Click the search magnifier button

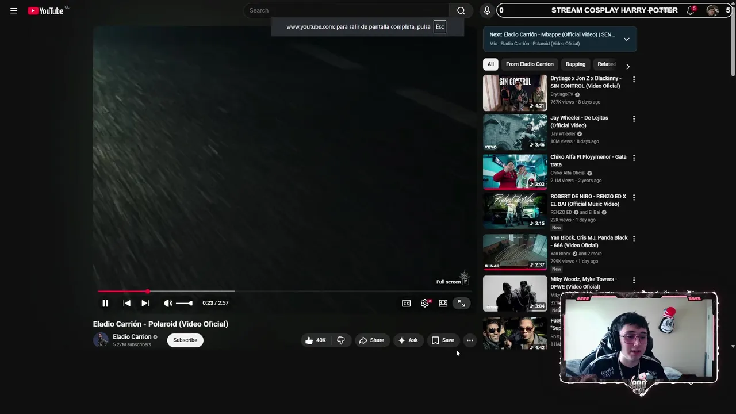coord(461,10)
